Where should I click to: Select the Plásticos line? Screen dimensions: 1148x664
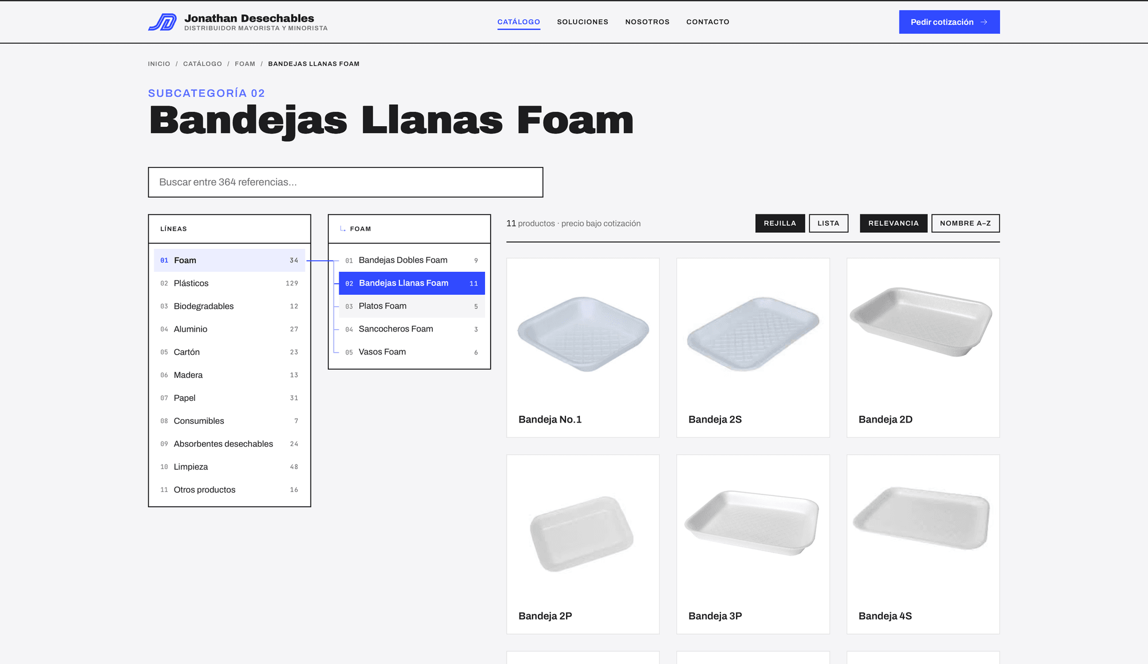tap(230, 283)
